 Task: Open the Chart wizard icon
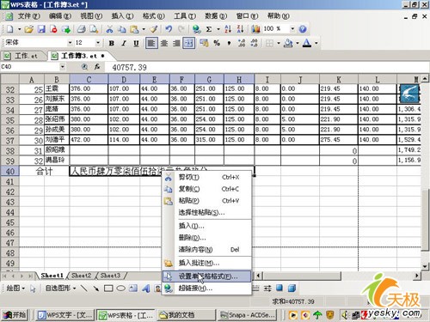point(255,29)
